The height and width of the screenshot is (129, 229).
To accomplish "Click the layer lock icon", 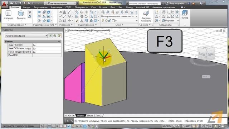I will (109, 21).
